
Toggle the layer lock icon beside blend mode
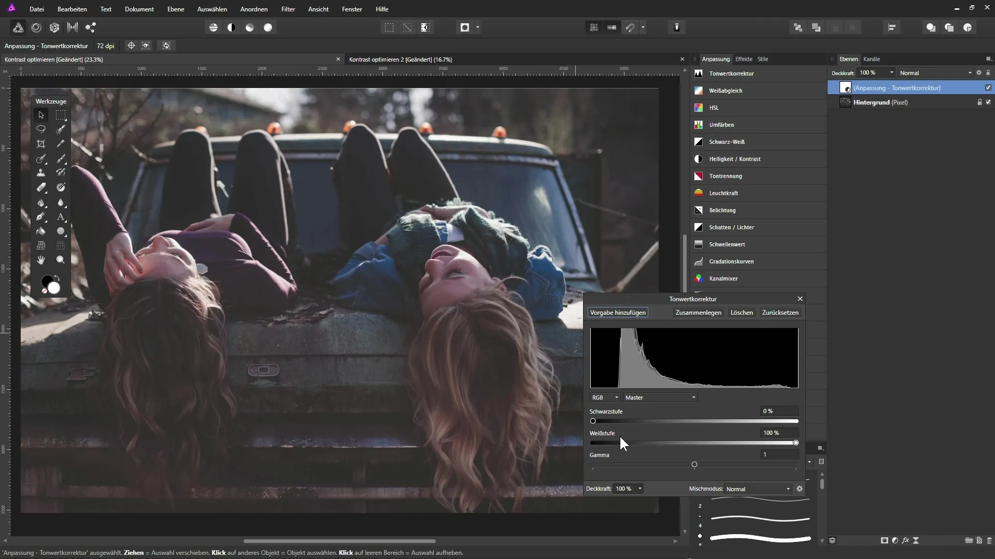(x=988, y=73)
